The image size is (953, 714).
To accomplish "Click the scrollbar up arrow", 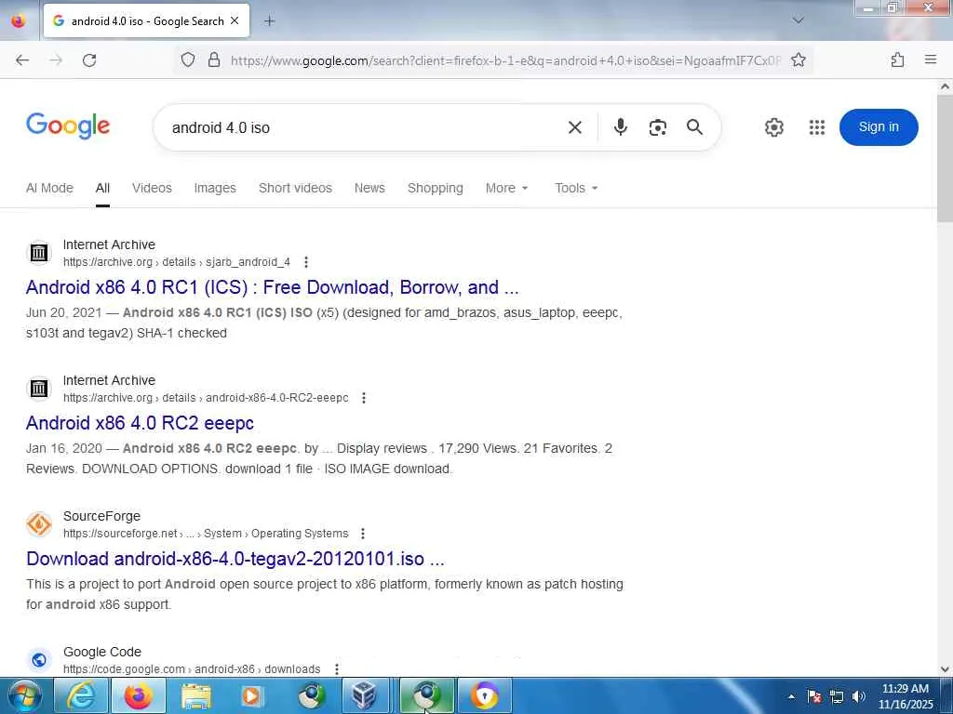I will (945, 86).
